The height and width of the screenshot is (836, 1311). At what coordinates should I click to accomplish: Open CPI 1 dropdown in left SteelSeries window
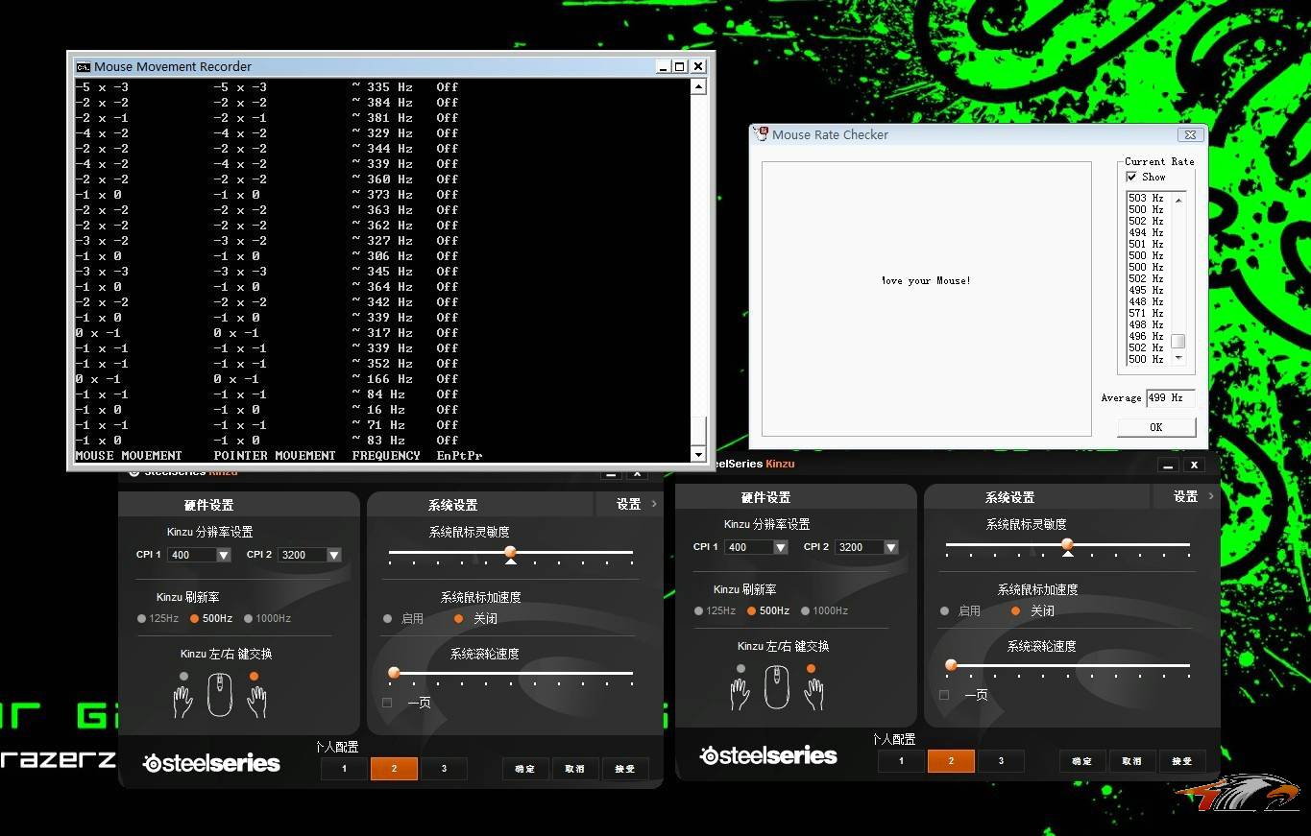pos(224,555)
